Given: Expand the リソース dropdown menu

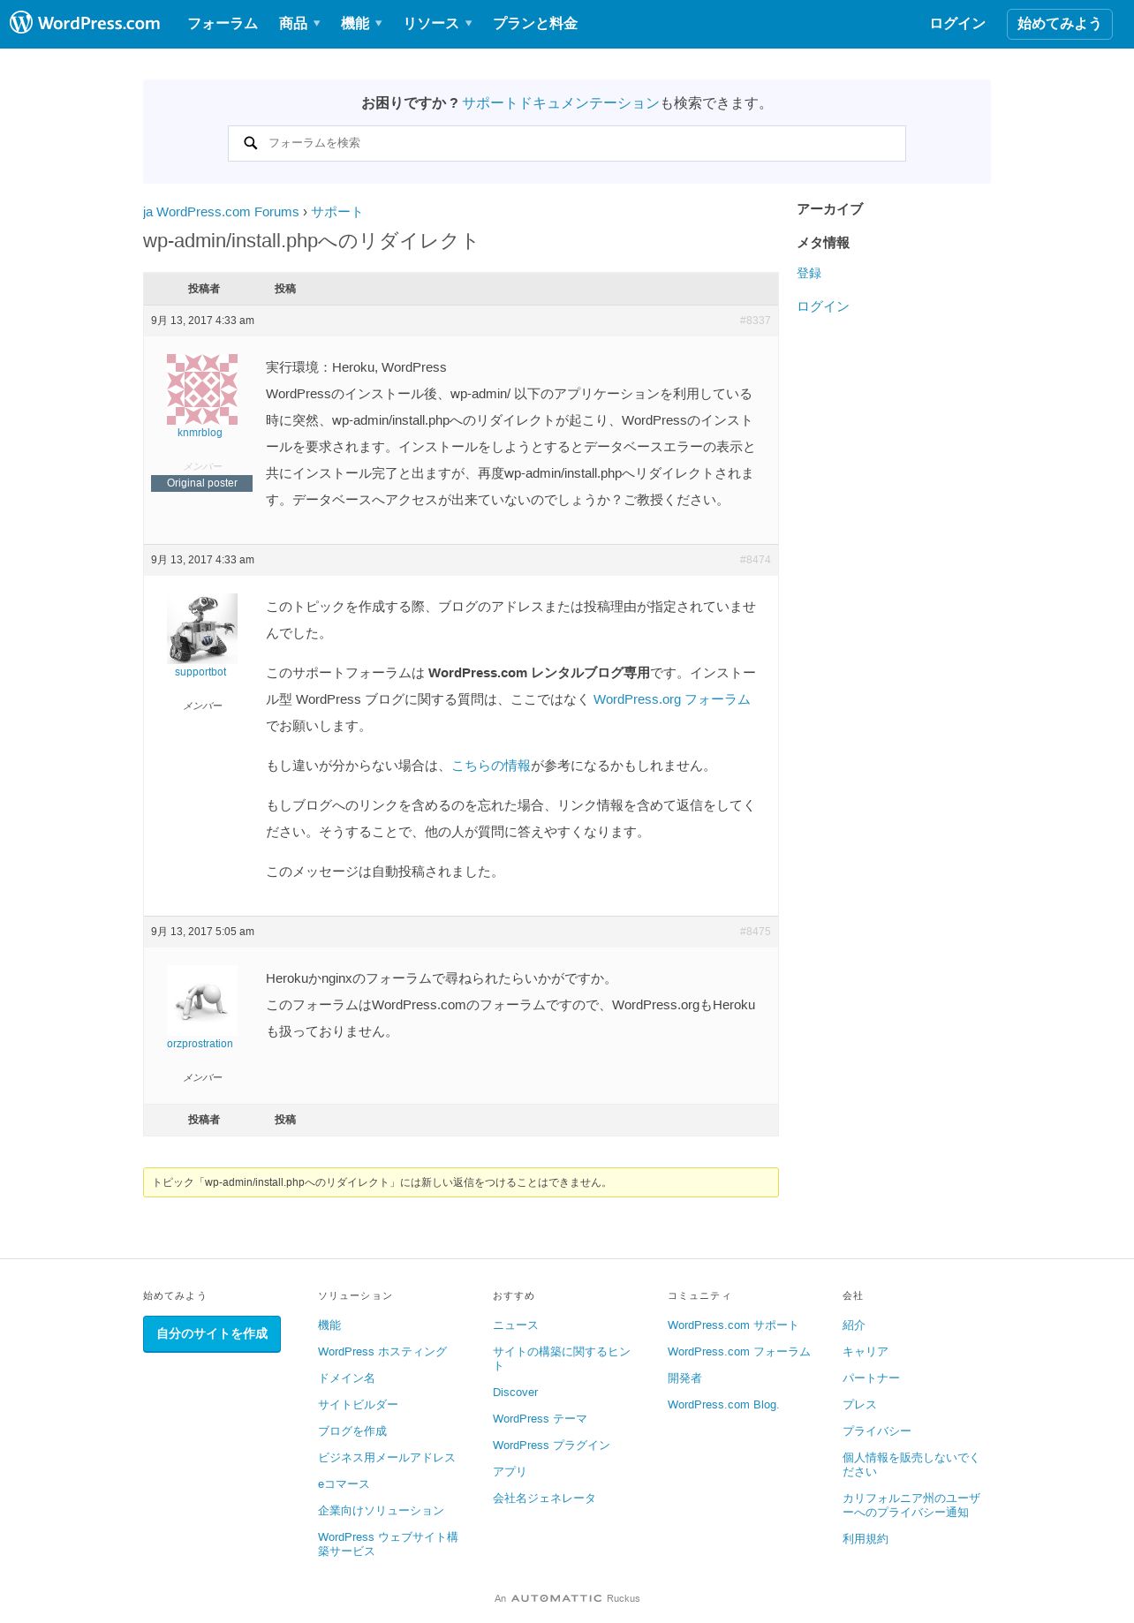Looking at the screenshot, I should pyautogui.click(x=437, y=24).
